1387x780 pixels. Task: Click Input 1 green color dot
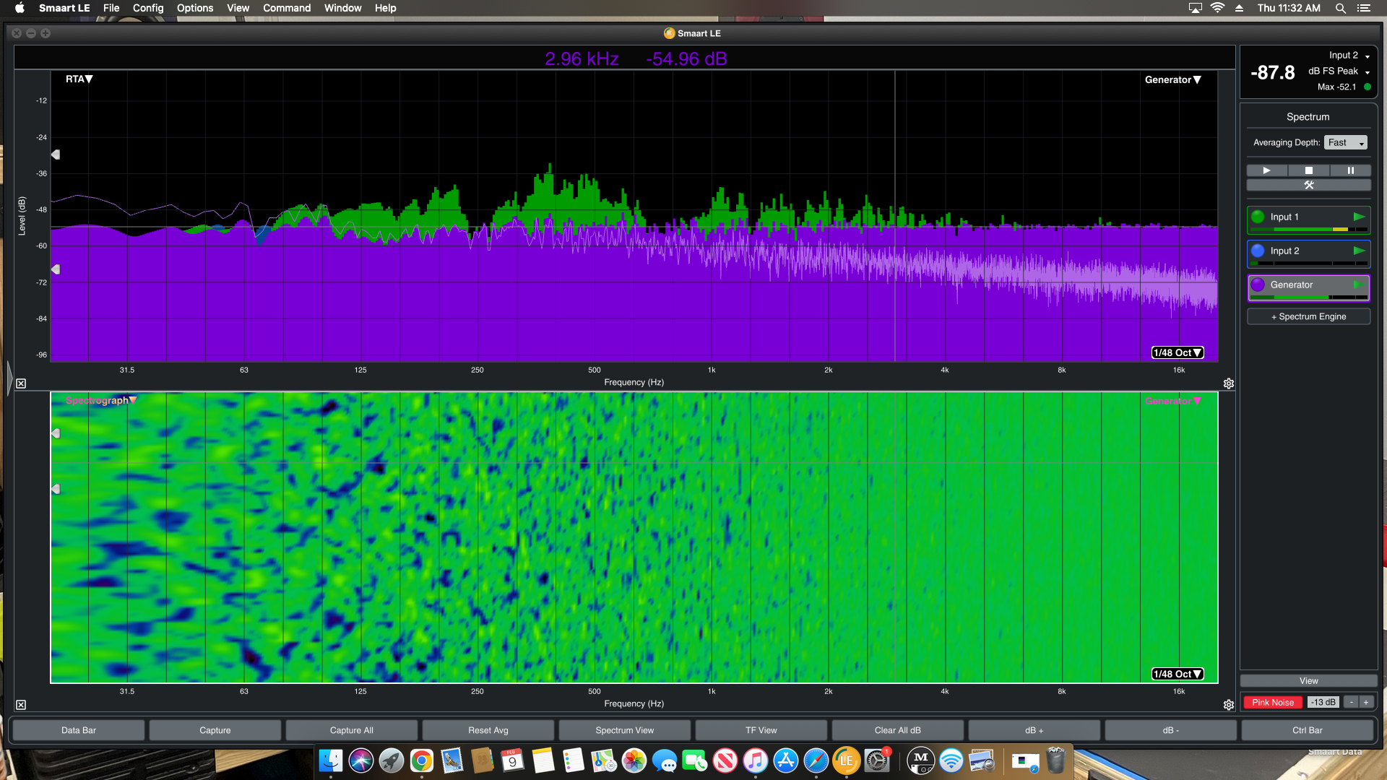(x=1258, y=217)
